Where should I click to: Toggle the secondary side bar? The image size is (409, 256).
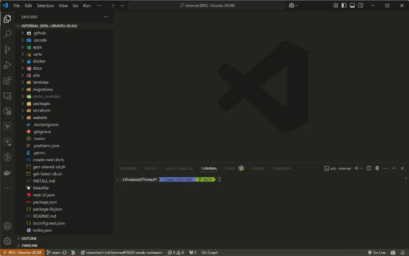pyautogui.click(x=361, y=6)
